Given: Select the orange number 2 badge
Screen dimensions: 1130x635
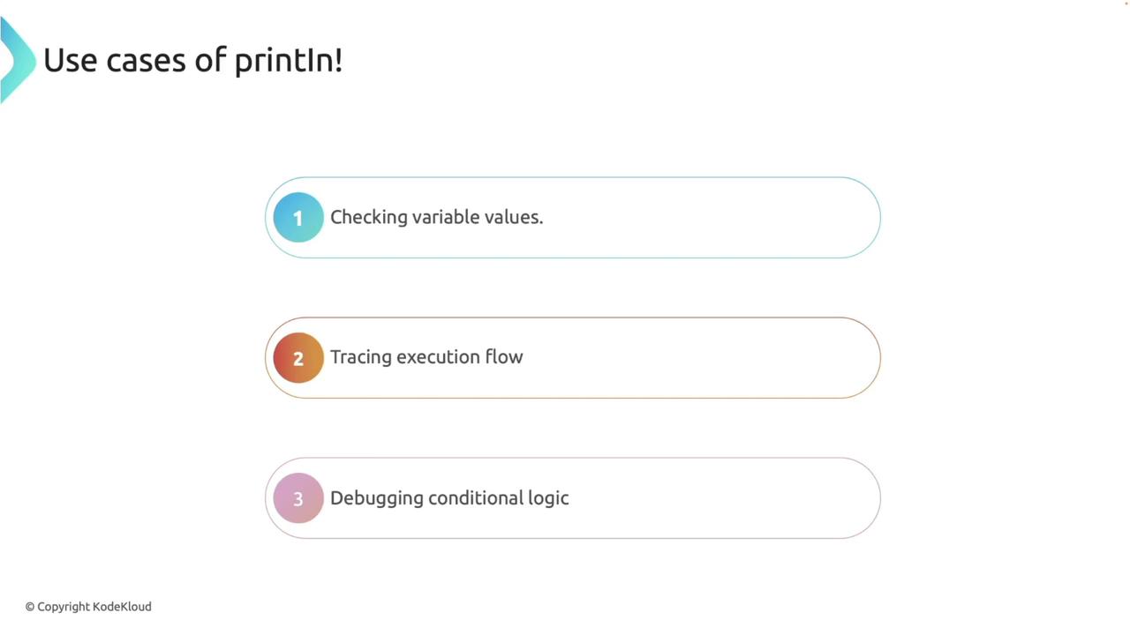Looking at the screenshot, I should click(298, 358).
